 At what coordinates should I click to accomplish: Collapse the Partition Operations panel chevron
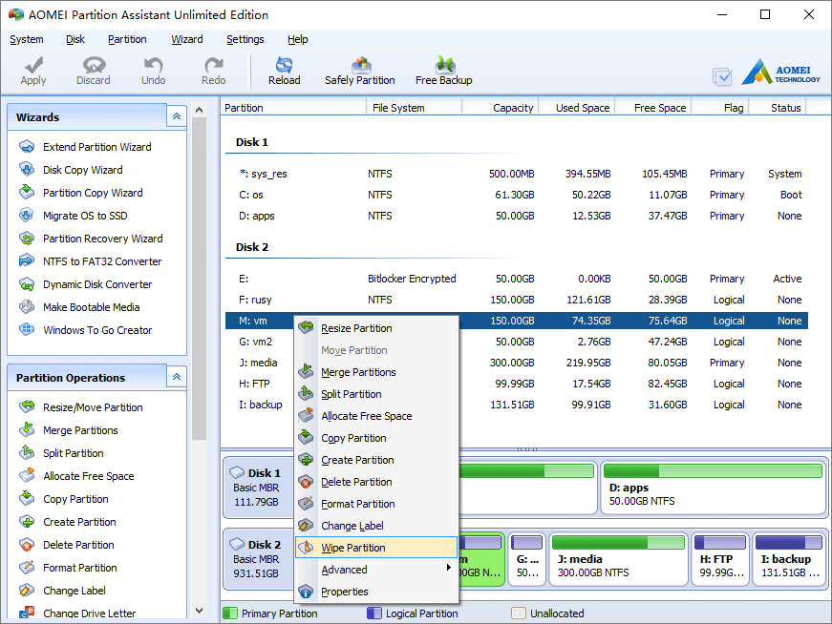[x=177, y=377]
